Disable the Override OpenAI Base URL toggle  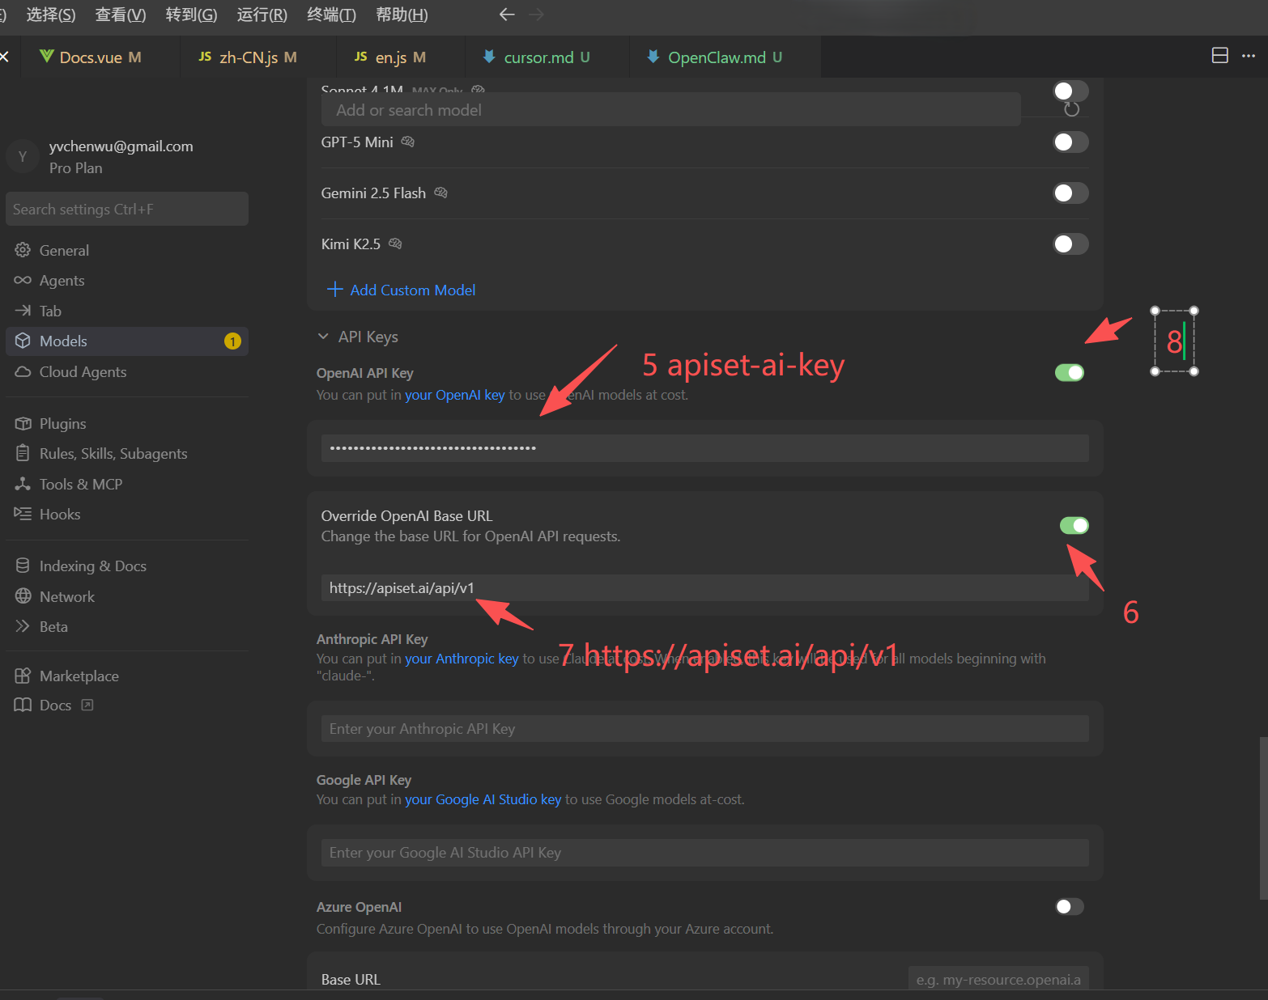coord(1074,525)
